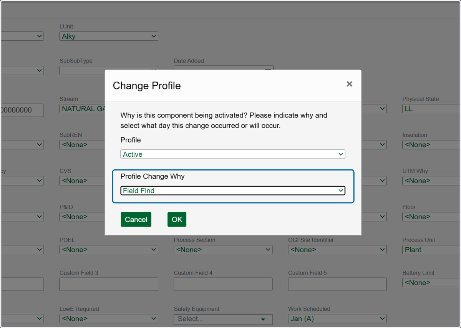Screen dimensions: 461x328
Task: Open the Profile Change Why dropdown
Action: pyautogui.click(x=233, y=191)
